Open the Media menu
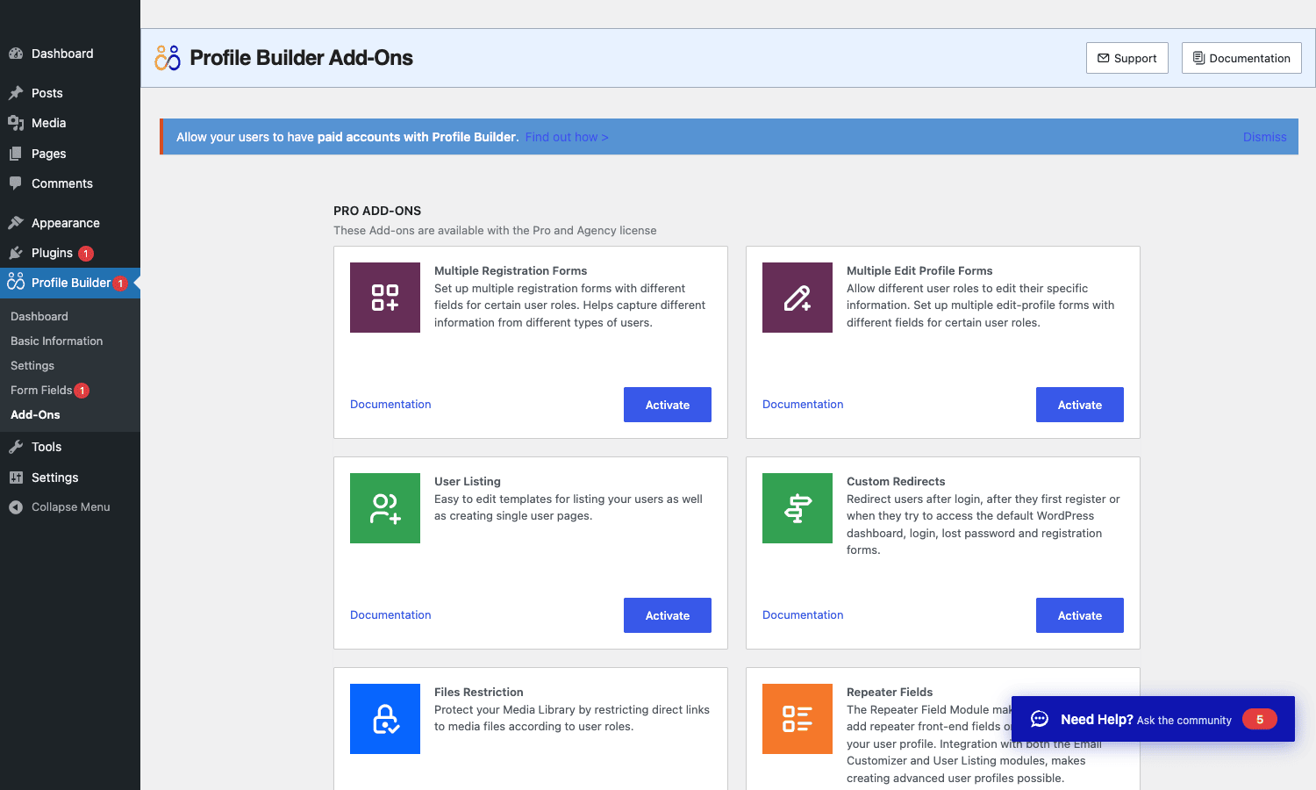1316x790 pixels. 70,123
